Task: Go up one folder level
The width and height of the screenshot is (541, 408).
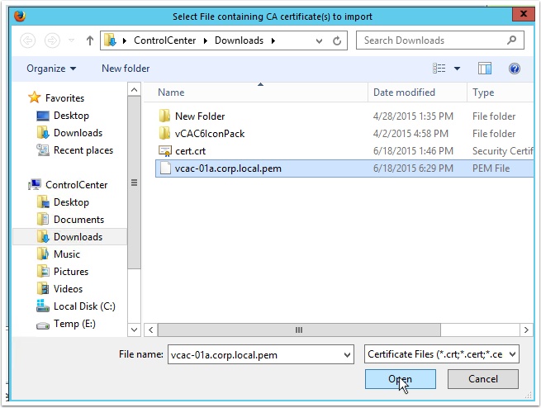Action: [x=90, y=40]
